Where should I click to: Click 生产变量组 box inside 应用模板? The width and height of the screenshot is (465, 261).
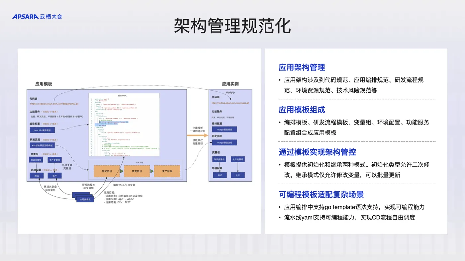pos(54,160)
